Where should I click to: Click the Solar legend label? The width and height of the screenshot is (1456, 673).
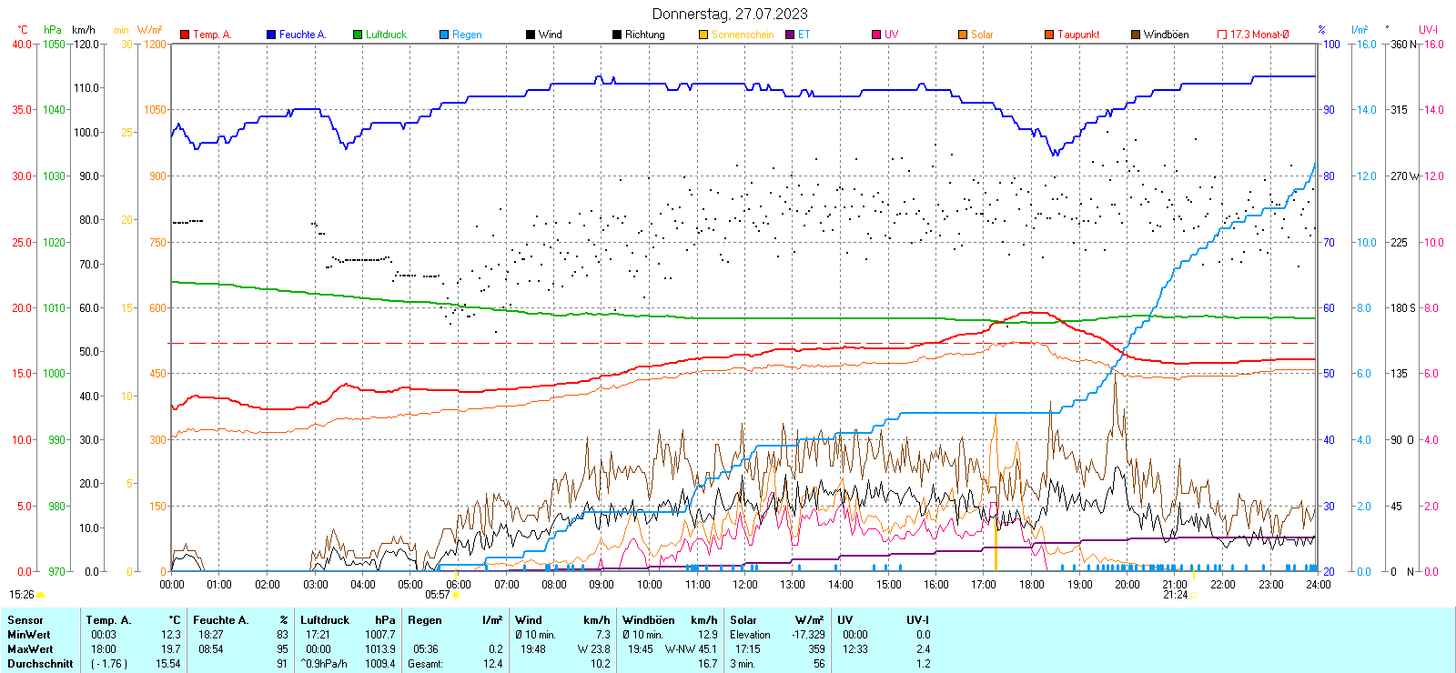(x=982, y=35)
